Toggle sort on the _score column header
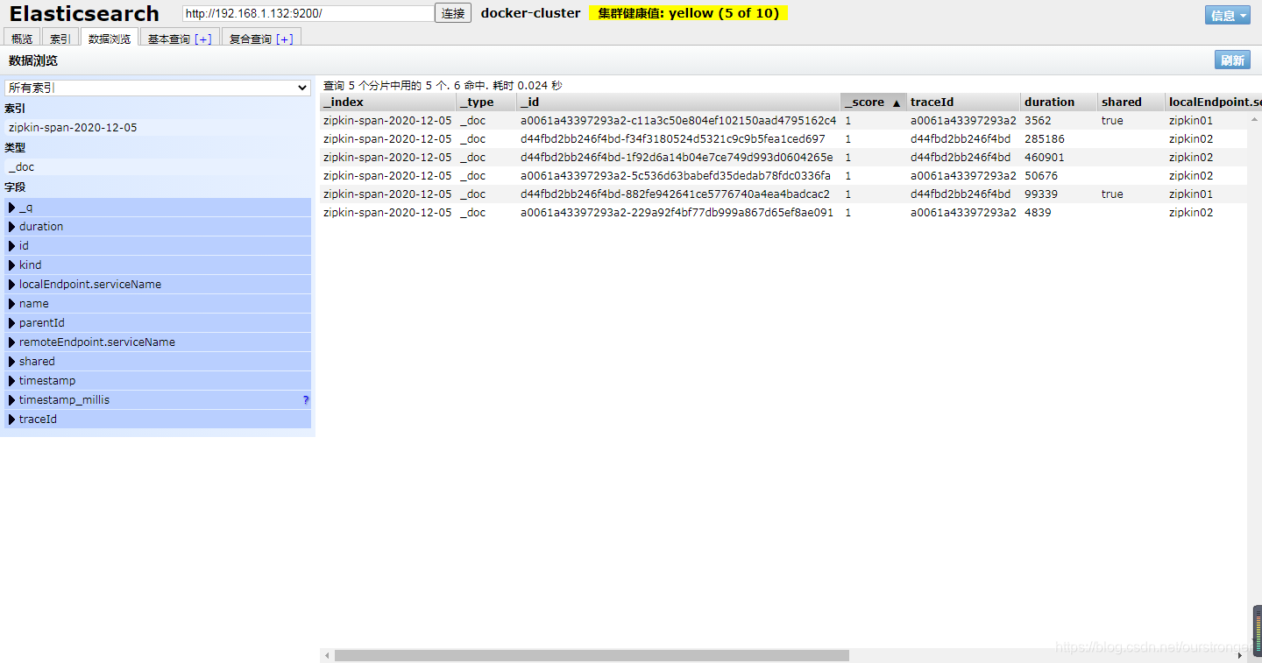Viewport: 1262px width, 663px height. pyautogui.click(x=874, y=102)
